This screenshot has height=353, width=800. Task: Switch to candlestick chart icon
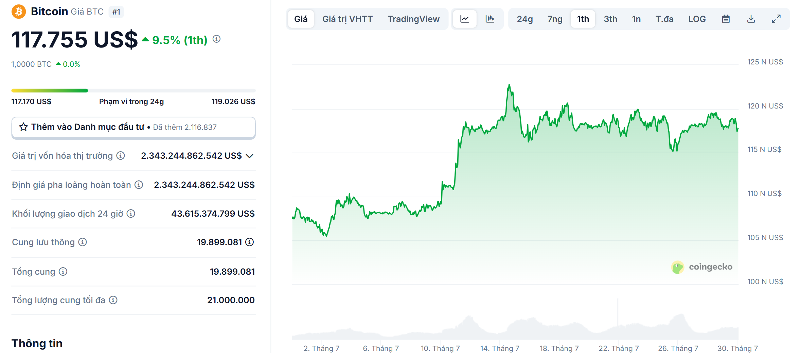click(x=490, y=19)
